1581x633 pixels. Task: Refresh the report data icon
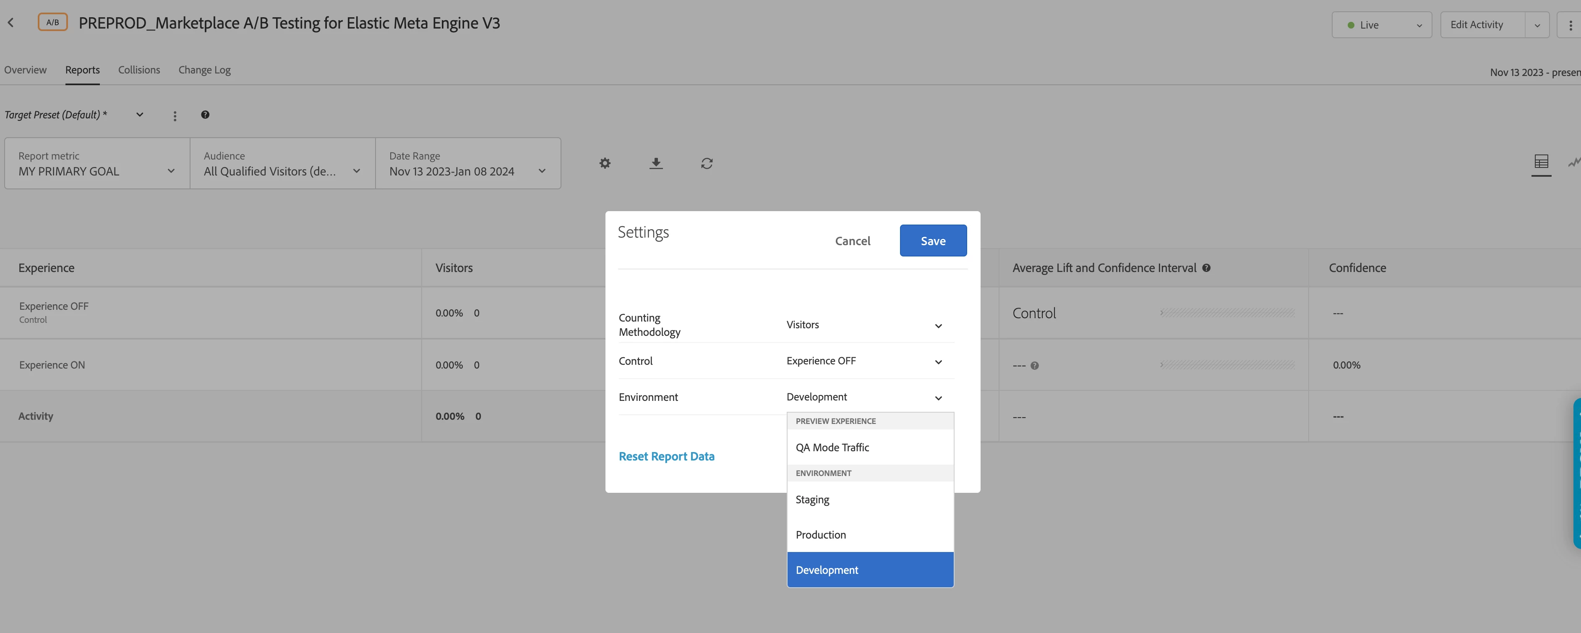pos(707,163)
